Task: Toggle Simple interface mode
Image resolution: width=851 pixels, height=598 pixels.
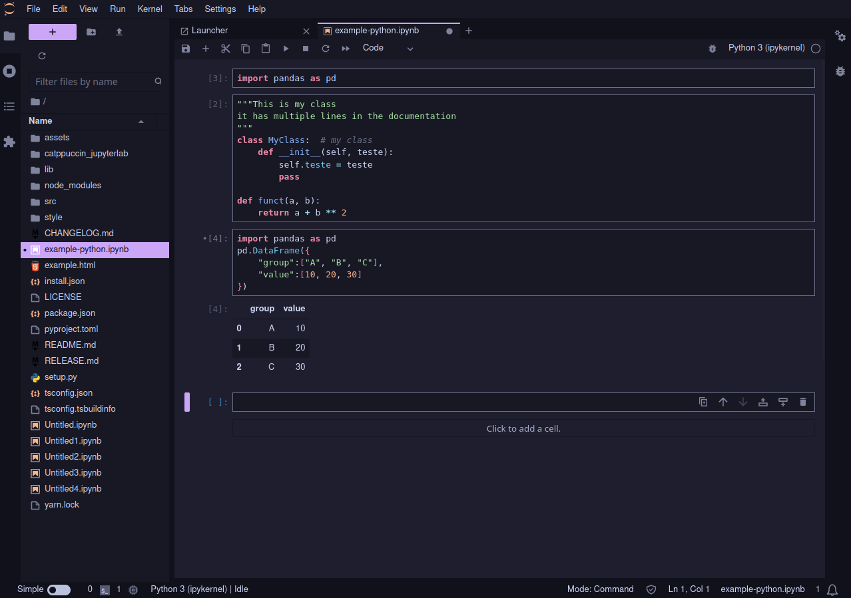Action: [x=59, y=589]
